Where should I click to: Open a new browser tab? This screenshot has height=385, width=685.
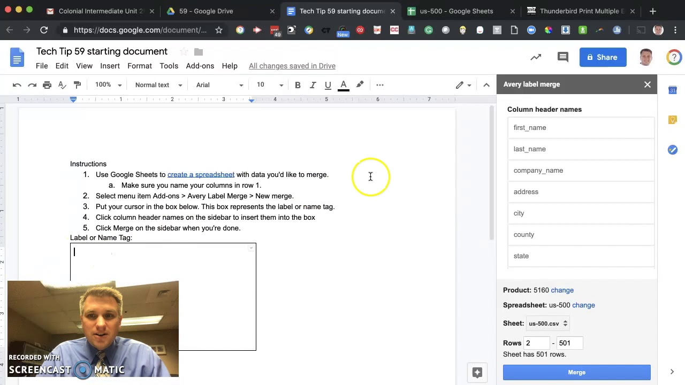point(653,11)
